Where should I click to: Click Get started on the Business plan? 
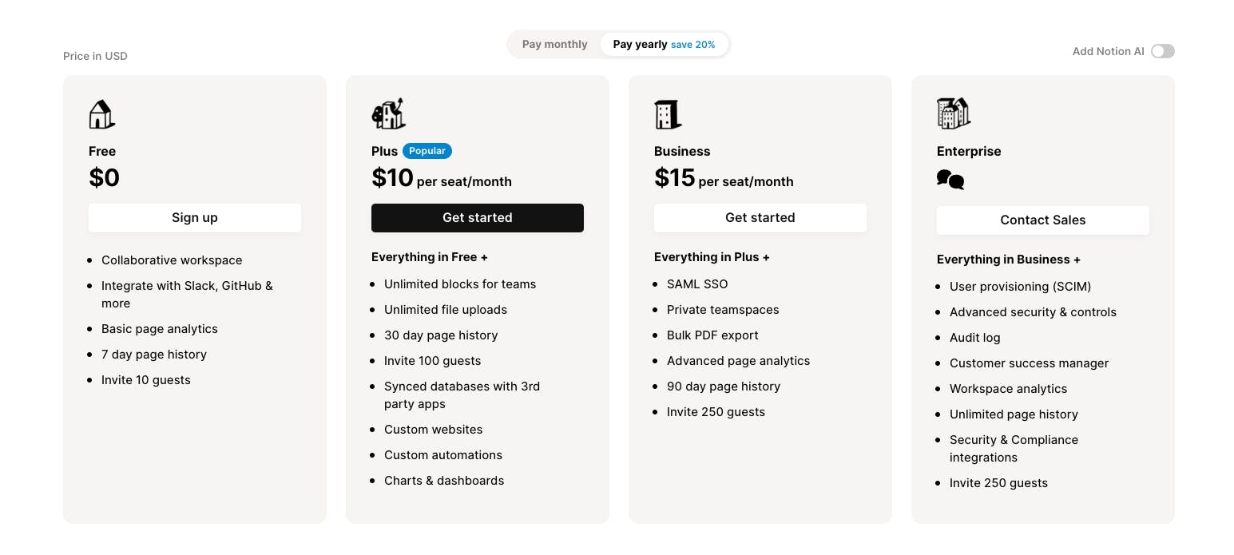[x=760, y=217]
